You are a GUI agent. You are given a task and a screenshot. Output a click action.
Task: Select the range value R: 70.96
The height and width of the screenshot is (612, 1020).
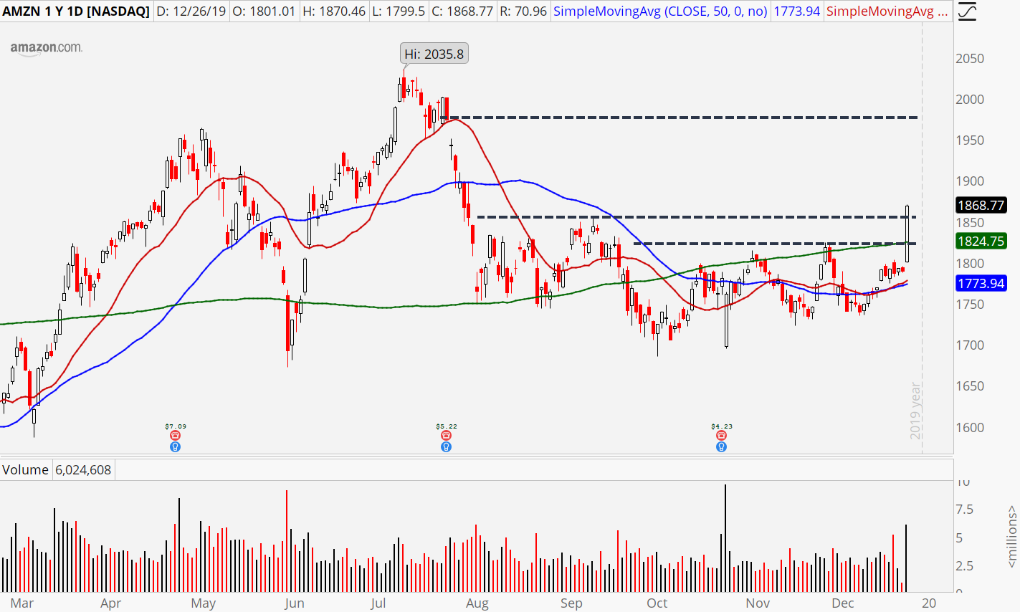coord(523,11)
